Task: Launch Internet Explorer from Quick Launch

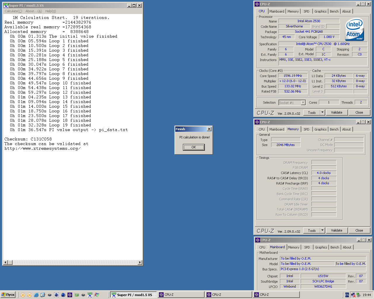Action: click(36, 295)
